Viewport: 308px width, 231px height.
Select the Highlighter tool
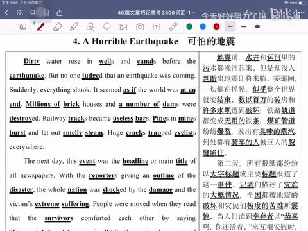click(x=74, y=27)
